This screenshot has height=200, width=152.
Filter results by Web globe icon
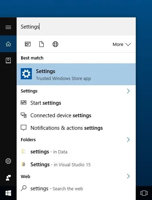pyautogui.click(x=55, y=44)
